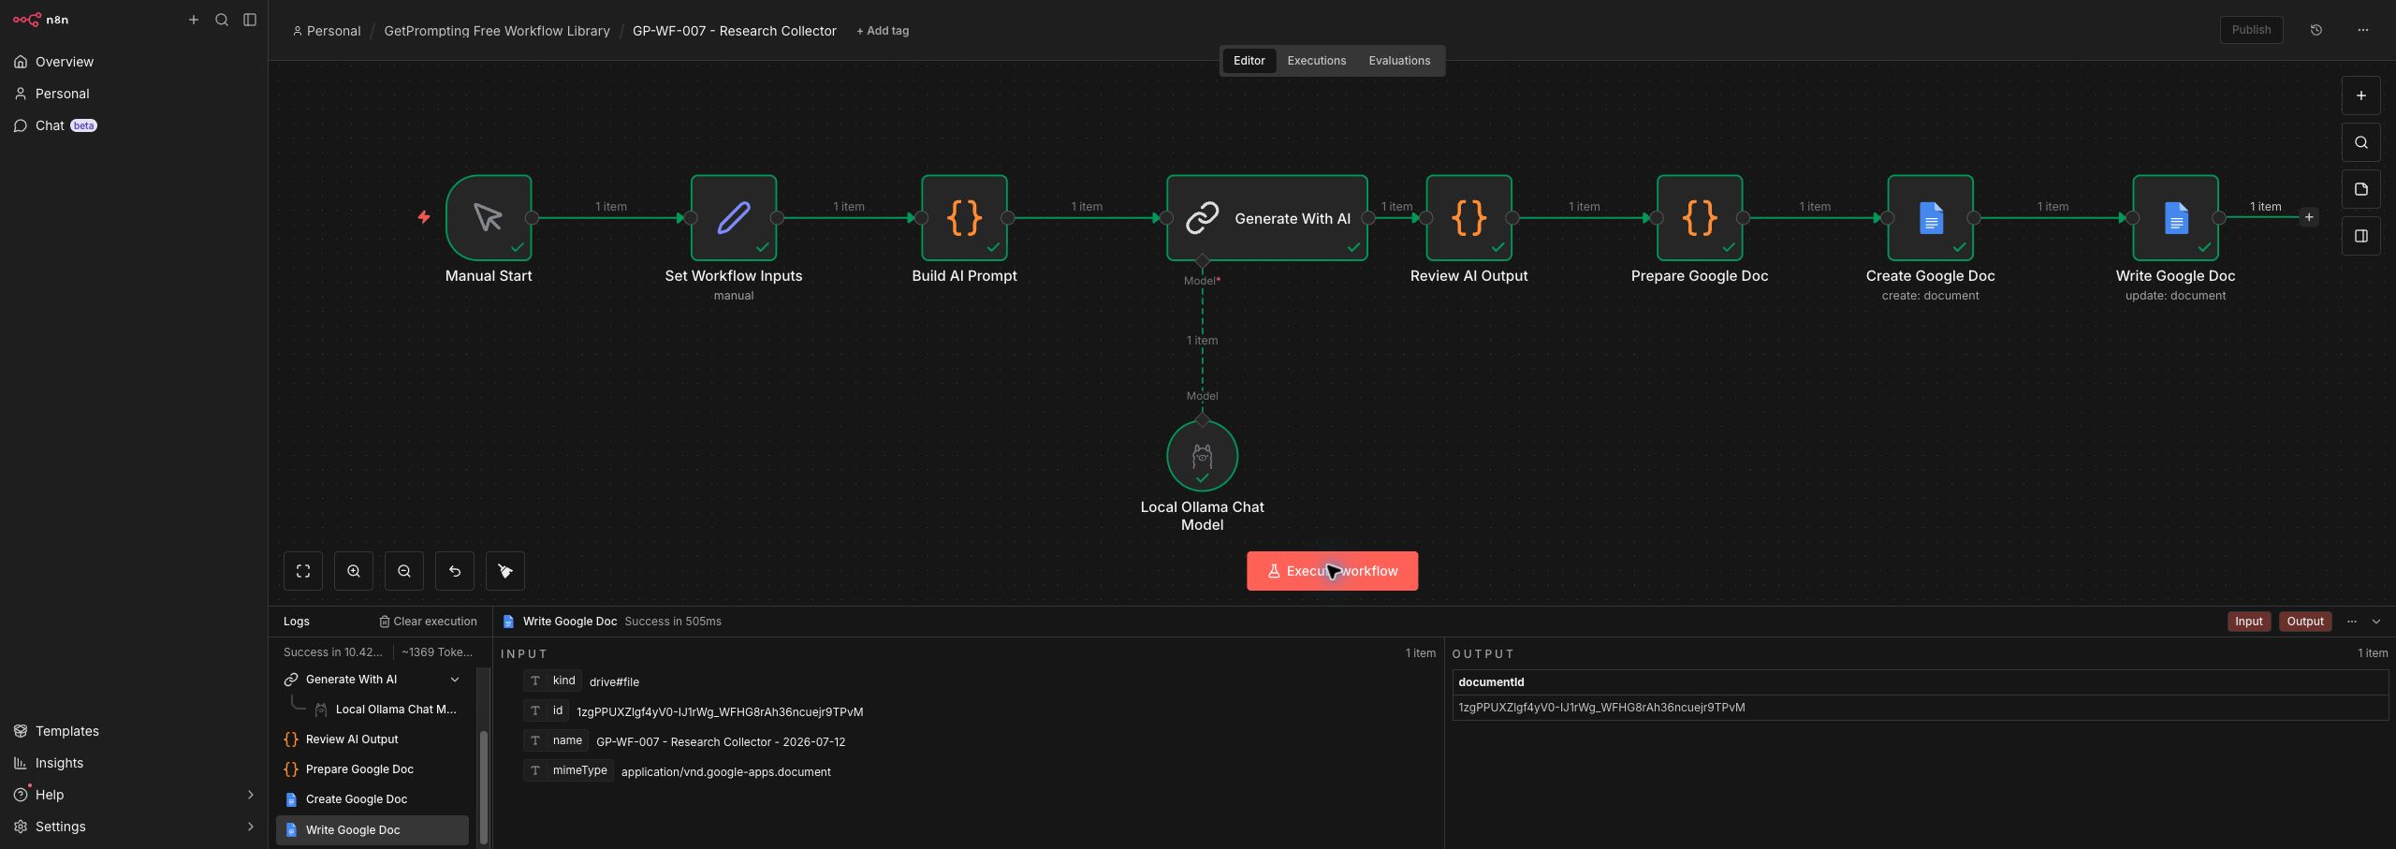Click the sticky note icon in right toolbar
The height and width of the screenshot is (849, 2396).
2361,189
